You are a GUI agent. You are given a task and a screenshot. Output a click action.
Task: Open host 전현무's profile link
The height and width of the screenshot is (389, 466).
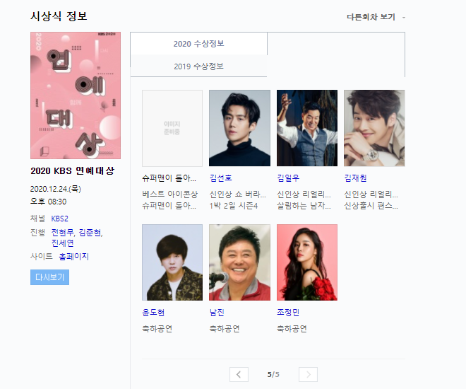point(62,232)
